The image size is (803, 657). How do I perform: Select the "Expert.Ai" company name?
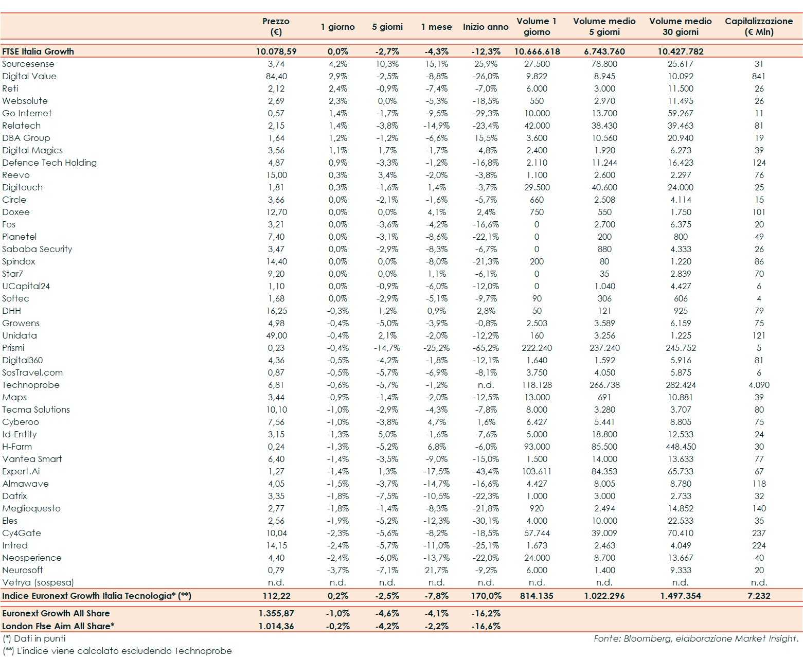21,471
